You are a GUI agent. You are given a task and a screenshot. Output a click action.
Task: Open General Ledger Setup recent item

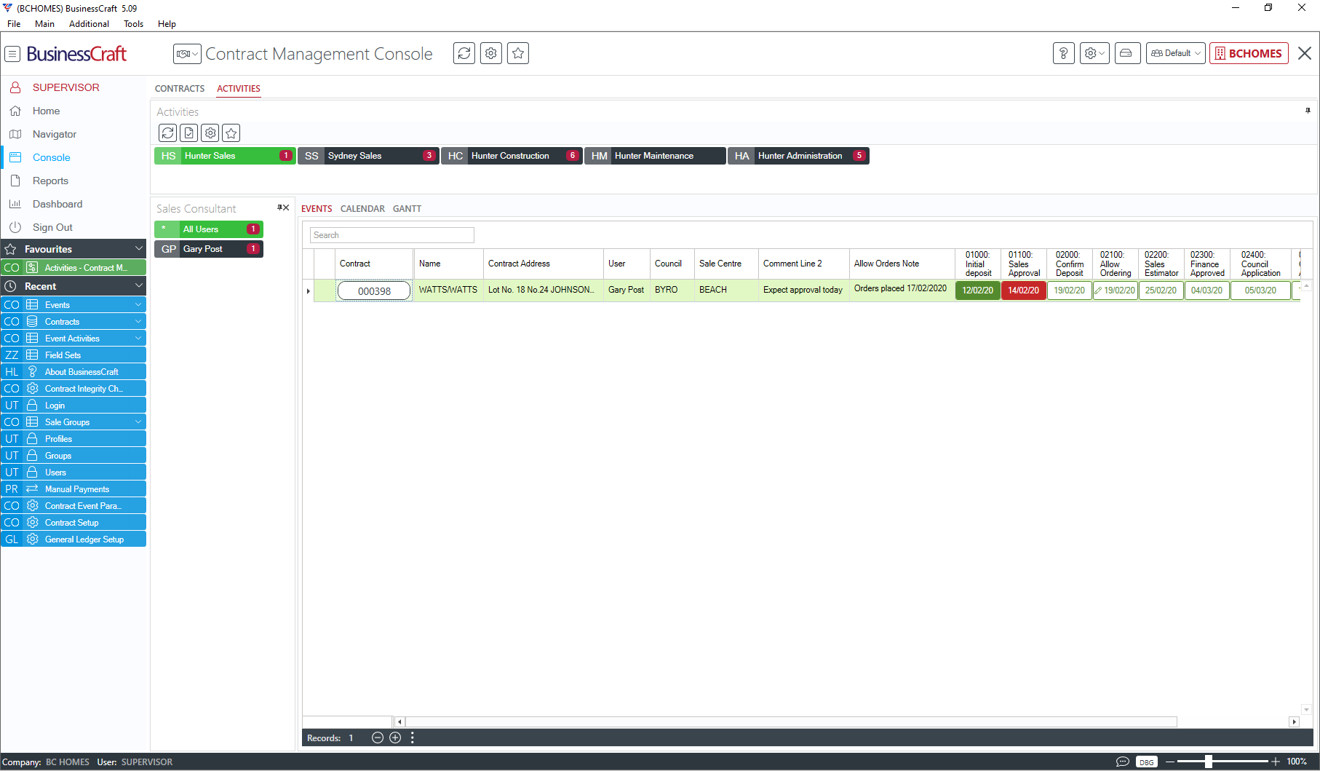[73, 539]
